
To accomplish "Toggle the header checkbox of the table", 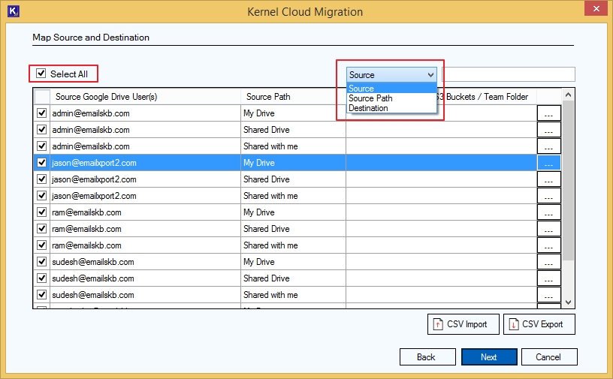I will [x=42, y=97].
